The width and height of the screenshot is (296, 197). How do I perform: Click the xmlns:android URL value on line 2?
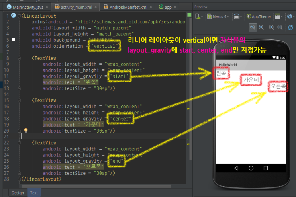pyautogui.click(x=130, y=22)
